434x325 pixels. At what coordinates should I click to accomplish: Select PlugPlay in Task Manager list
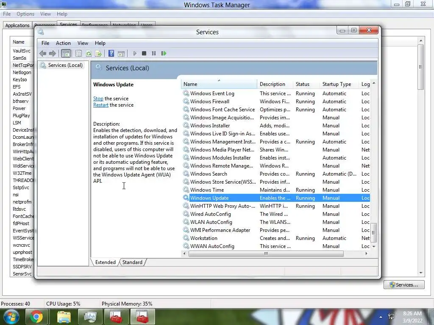[21, 116]
